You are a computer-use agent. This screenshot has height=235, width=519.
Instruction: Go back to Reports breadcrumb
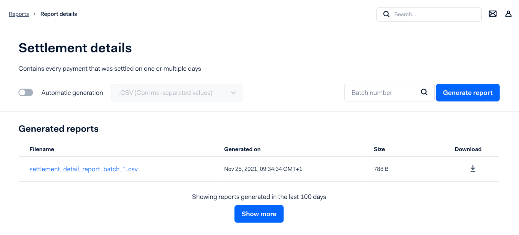pos(19,14)
